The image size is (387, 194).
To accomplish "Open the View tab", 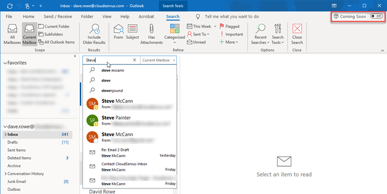I will (107, 16).
